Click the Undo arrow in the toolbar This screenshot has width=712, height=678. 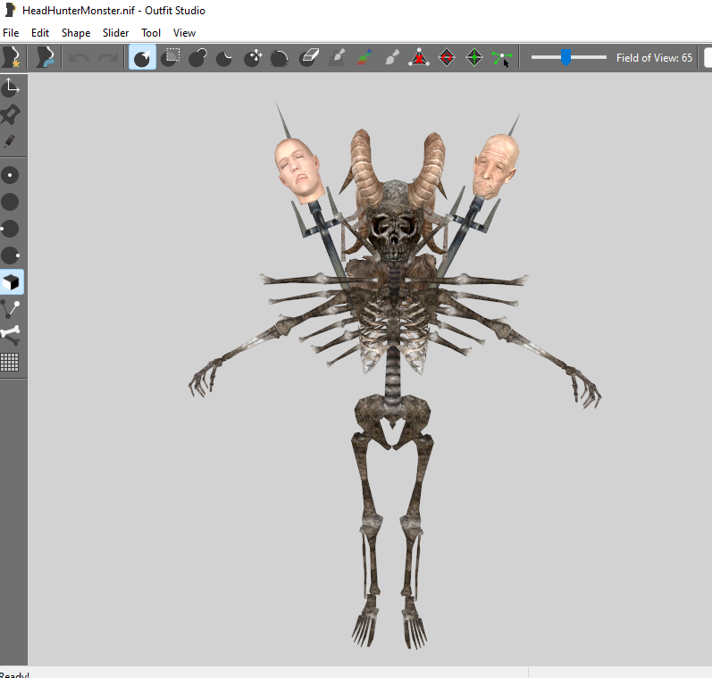[x=79, y=58]
